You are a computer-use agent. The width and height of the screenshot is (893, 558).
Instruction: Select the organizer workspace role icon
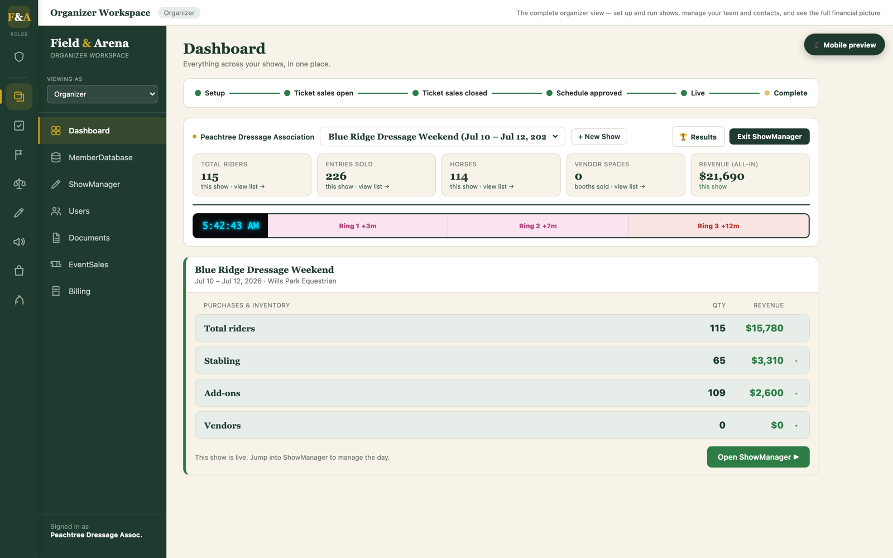click(19, 97)
